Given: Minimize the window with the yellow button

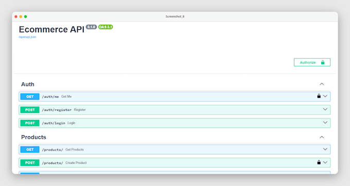Looking at the screenshot, I should [21, 16].
